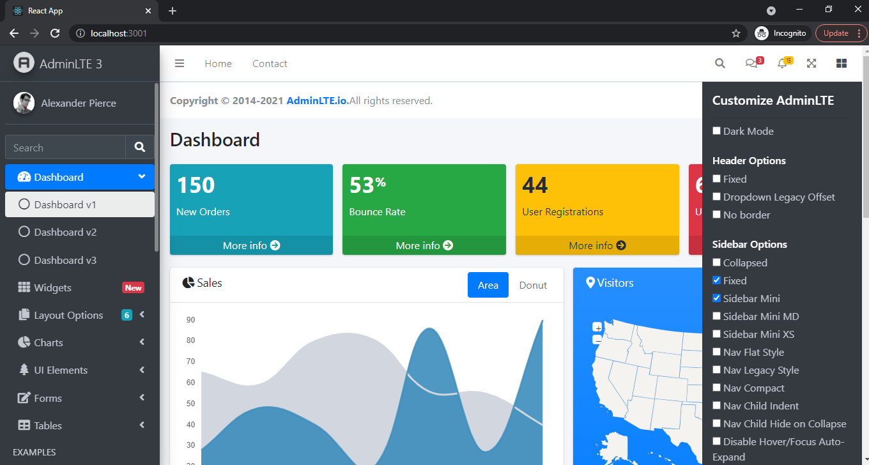869x465 pixels.
Task: Click the sidebar Search input field
Action: pos(65,148)
